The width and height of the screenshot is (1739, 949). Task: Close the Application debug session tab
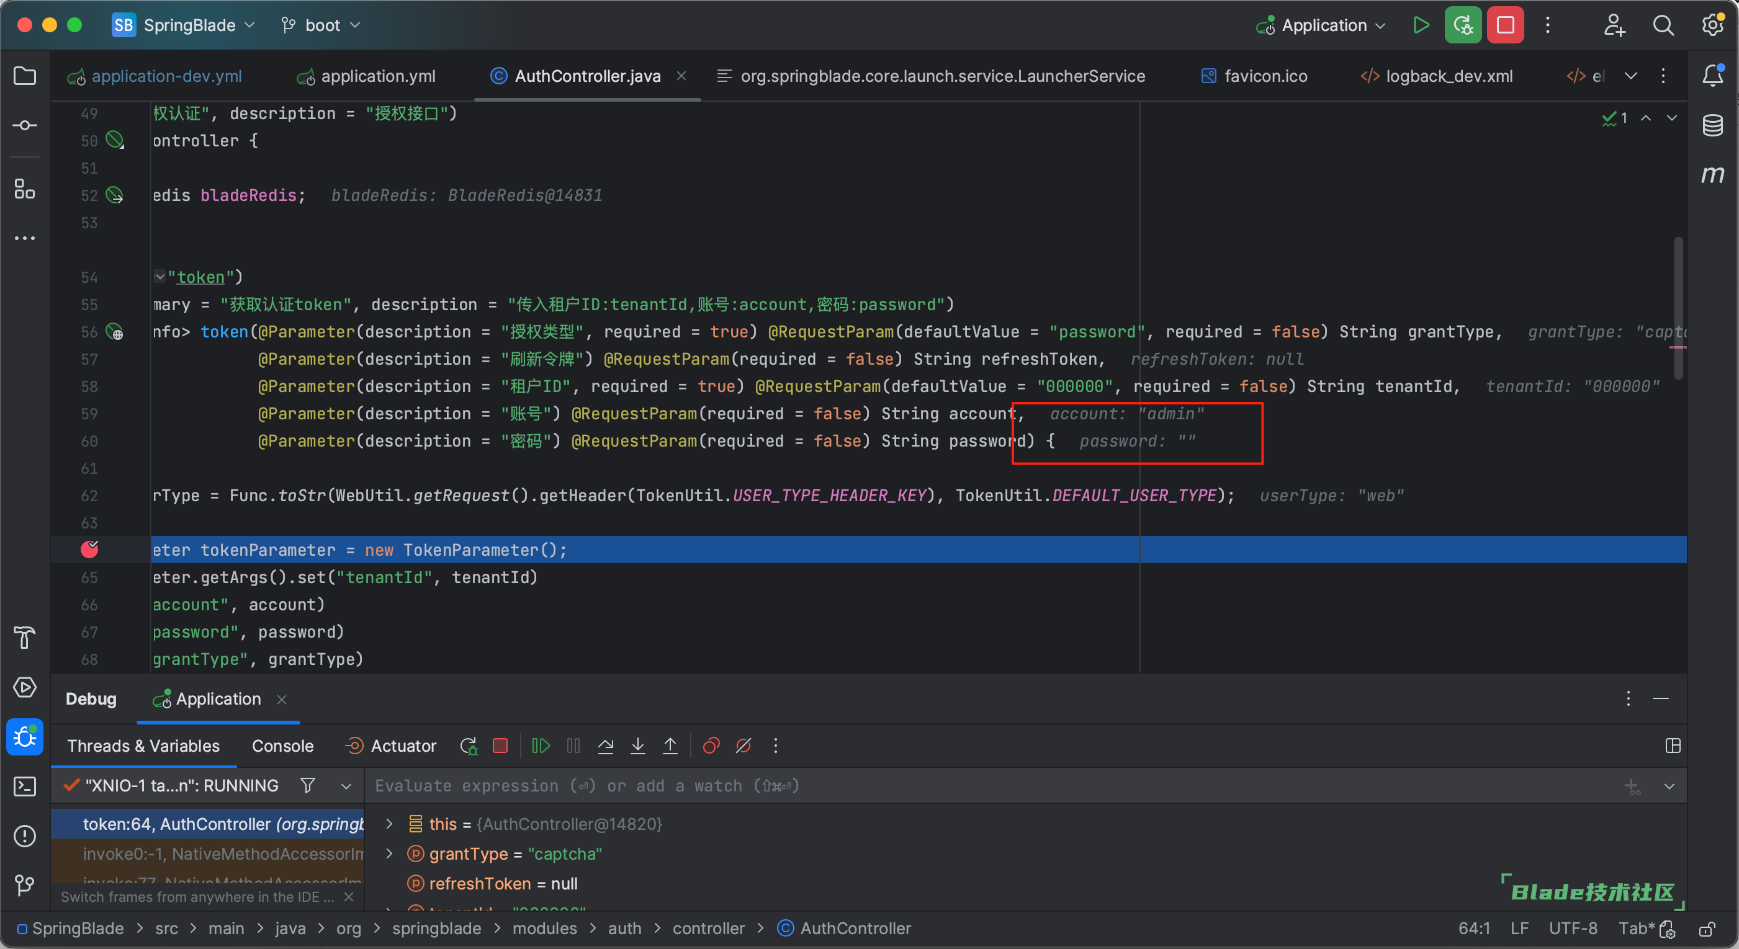(282, 700)
